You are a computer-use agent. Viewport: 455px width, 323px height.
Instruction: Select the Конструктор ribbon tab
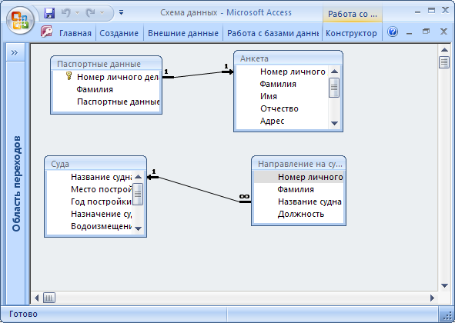coord(351,33)
